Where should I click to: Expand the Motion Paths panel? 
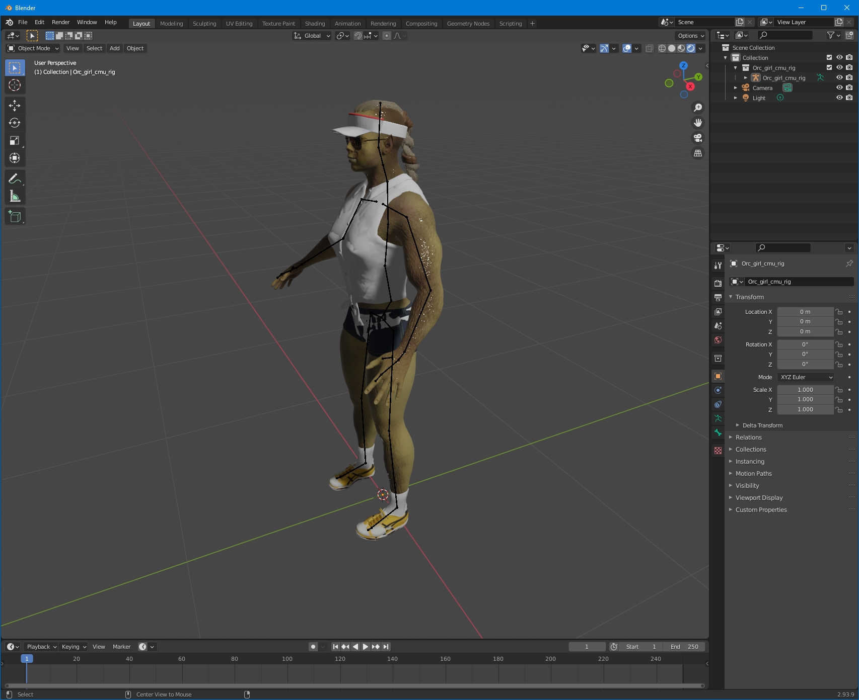pos(753,474)
